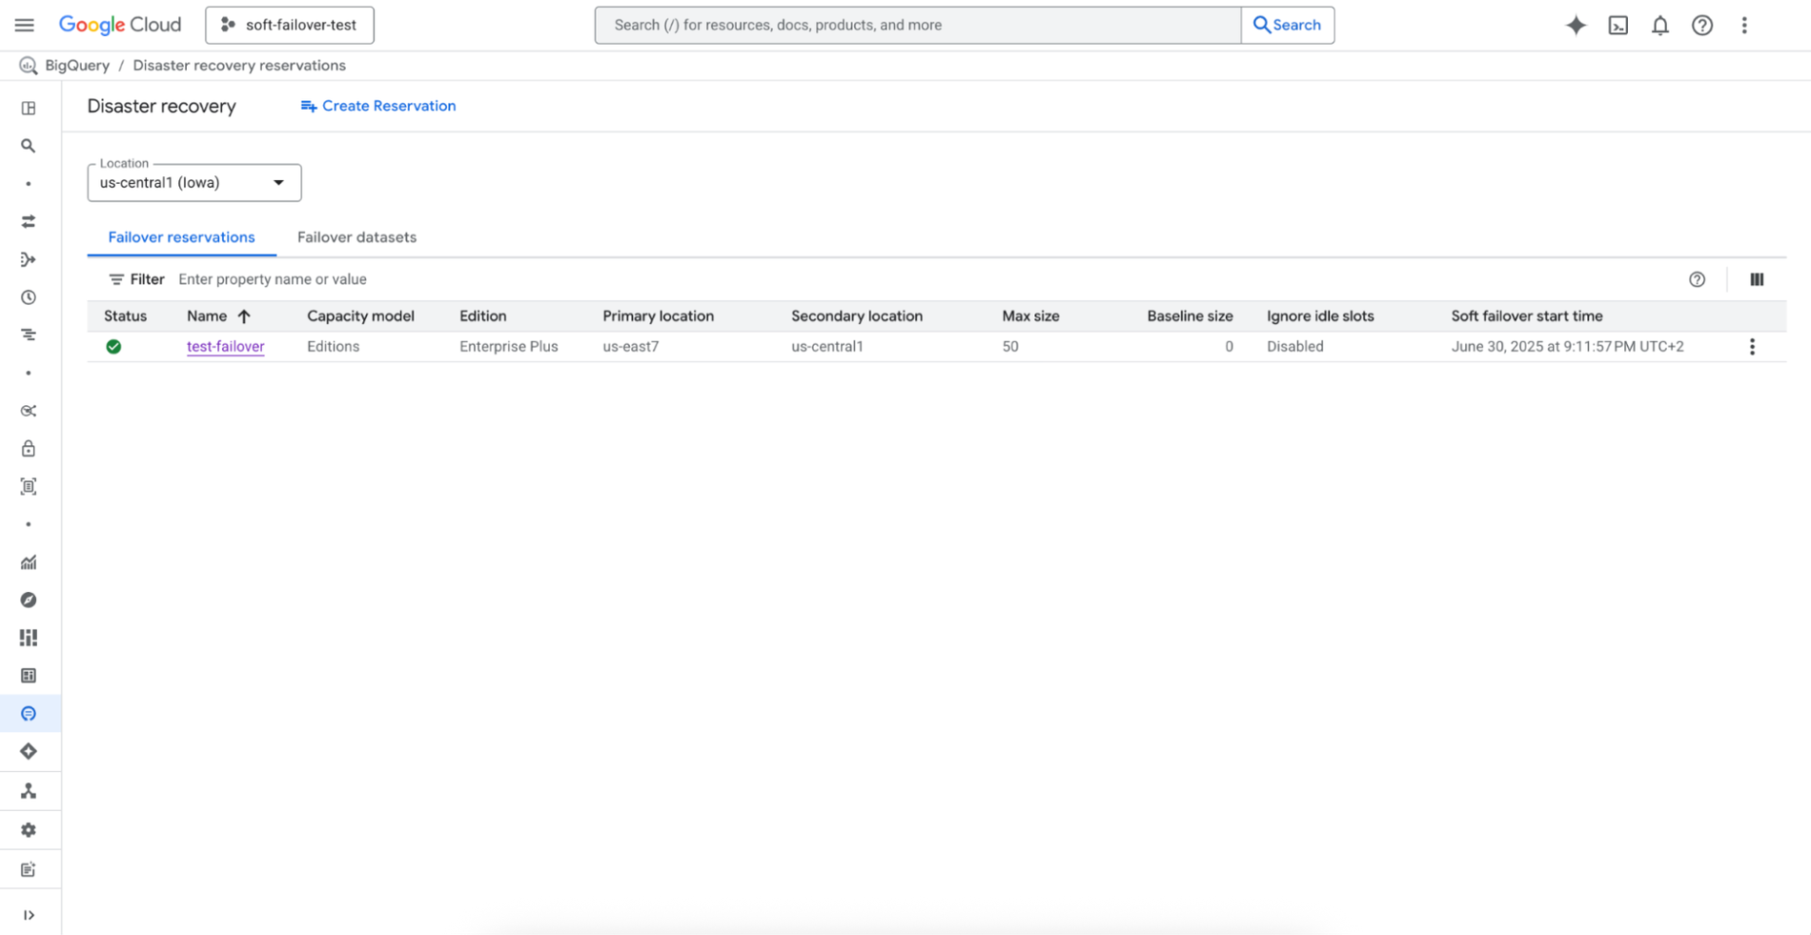This screenshot has width=1811, height=935.
Task: Click Disabled idle slots cell
Action: [x=1295, y=347]
